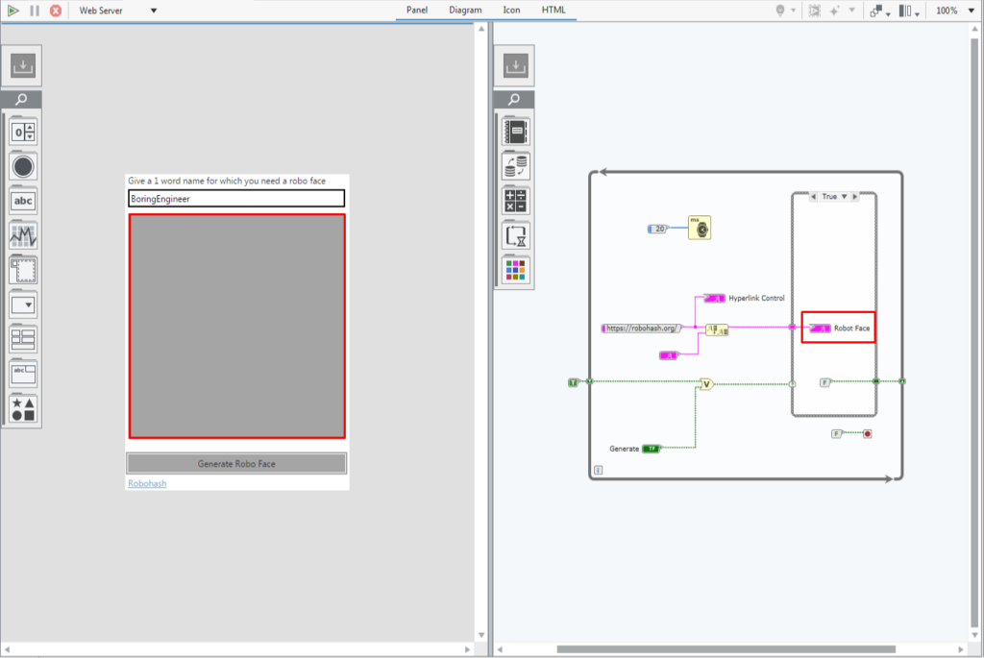Open the Math functions palette on diagram
Screen dimensions: 984x658
(x=516, y=202)
